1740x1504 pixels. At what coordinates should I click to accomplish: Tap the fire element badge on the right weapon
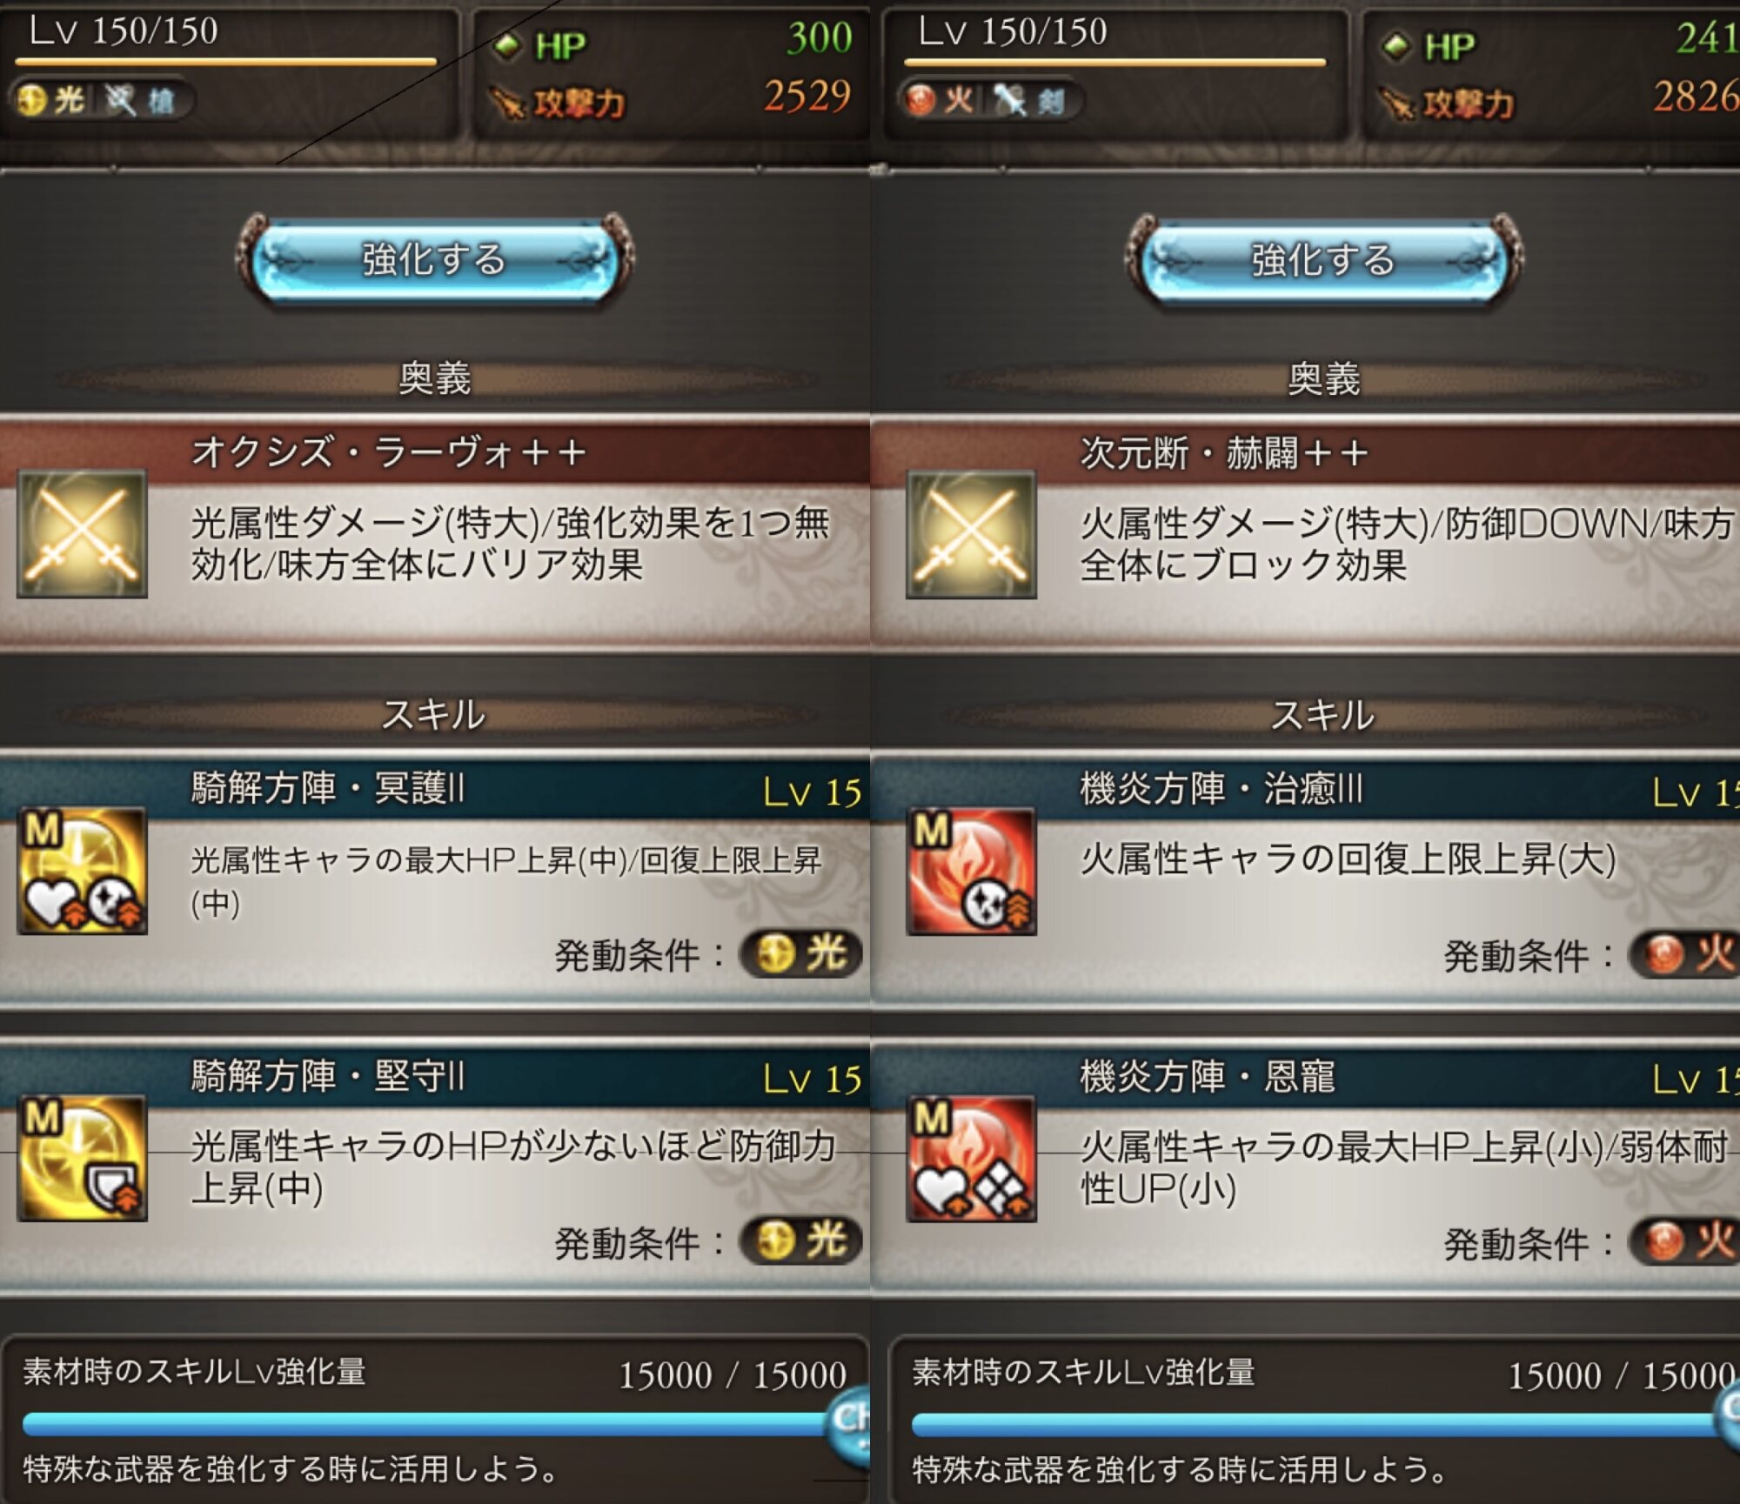tap(939, 100)
